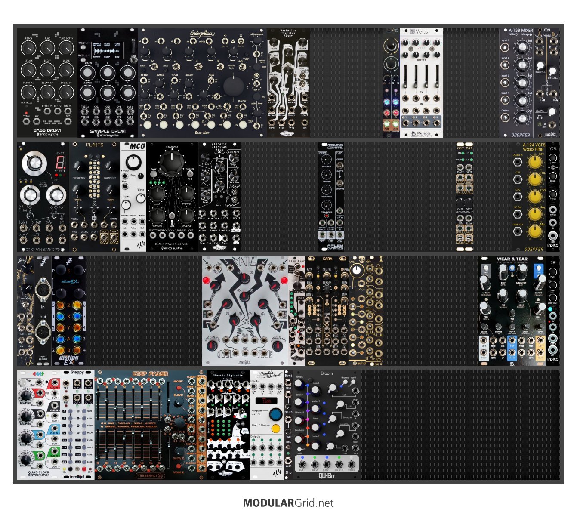Viewport: 577px width, 512px height.
Task: Select the Erica Synths Sample Drum module
Action: tap(108, 83)
